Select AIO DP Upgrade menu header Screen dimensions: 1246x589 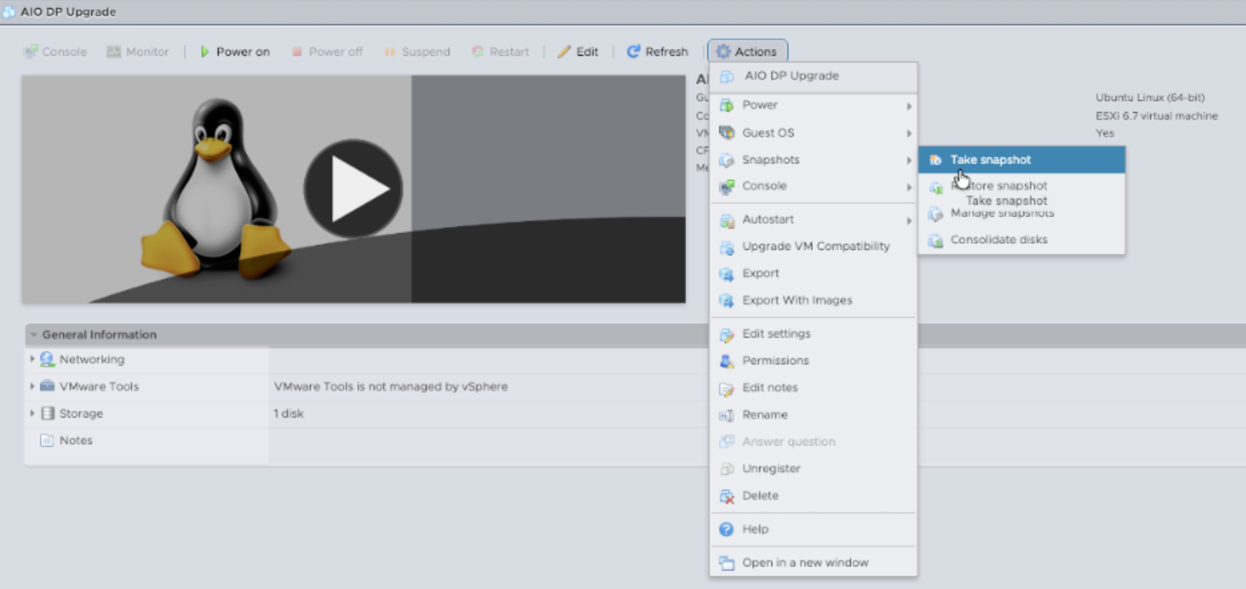(813, 76)
